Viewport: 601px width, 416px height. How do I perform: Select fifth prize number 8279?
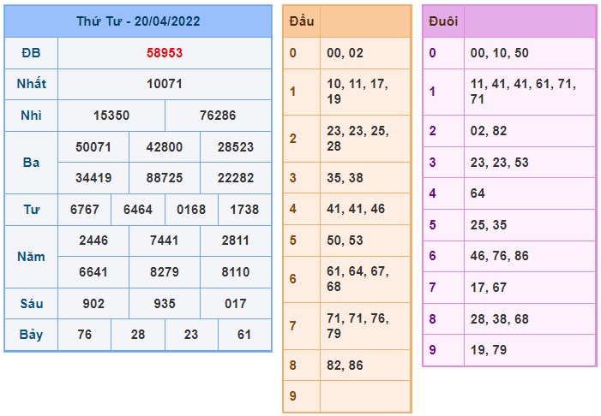click(165, 272)
